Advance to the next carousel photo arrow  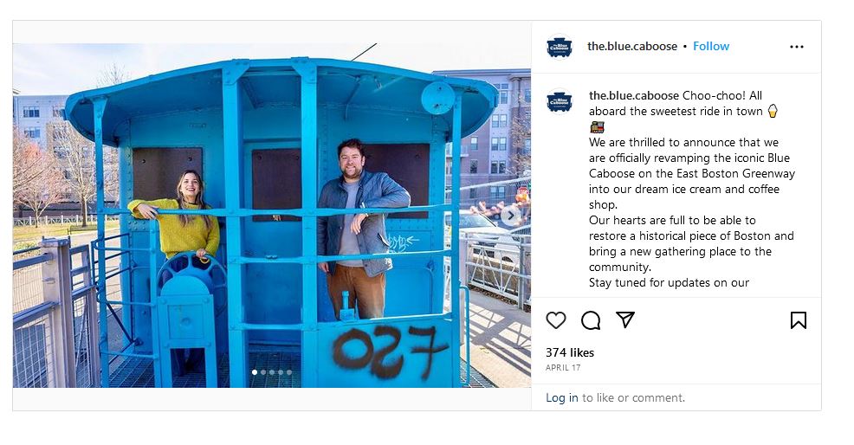(x=510, y=216)
